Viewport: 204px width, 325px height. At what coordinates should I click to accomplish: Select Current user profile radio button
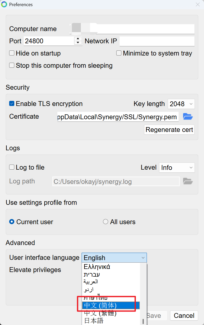click(x=12, y=222)
